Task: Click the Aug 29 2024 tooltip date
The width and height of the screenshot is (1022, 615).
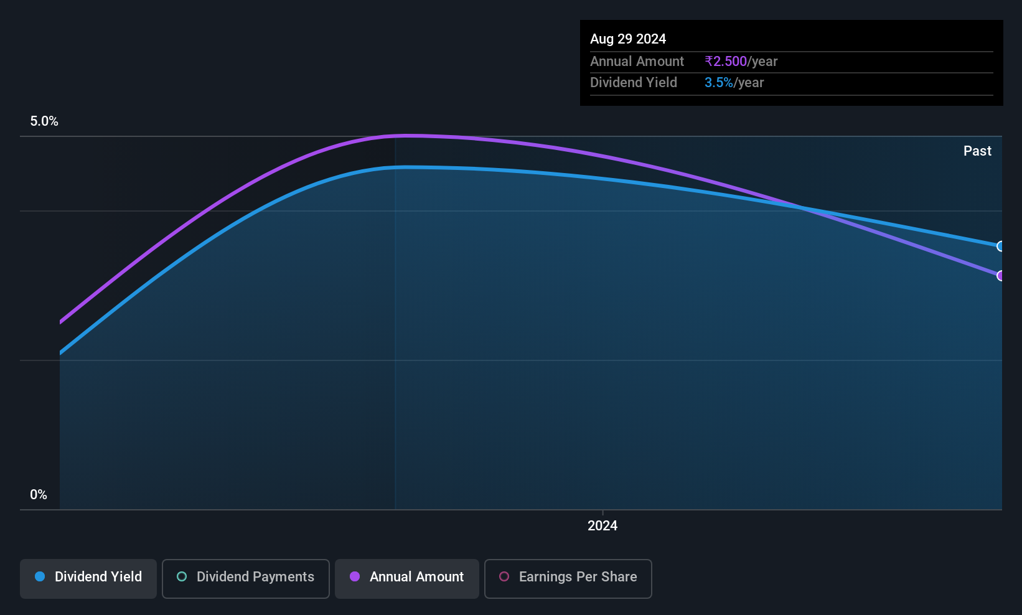Action: (x=628, y=39)
